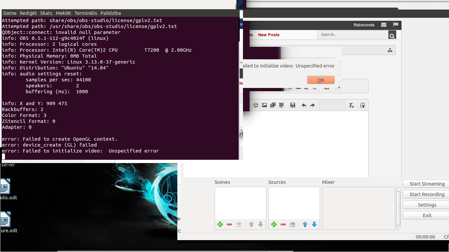Viewport: 449px width, 252px height.
Task: Add a new scene with the green plus
Action: click(220, 224)
